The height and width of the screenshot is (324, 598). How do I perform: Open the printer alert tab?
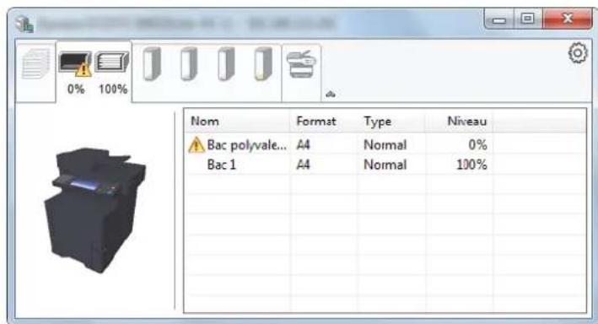point(301,73)
